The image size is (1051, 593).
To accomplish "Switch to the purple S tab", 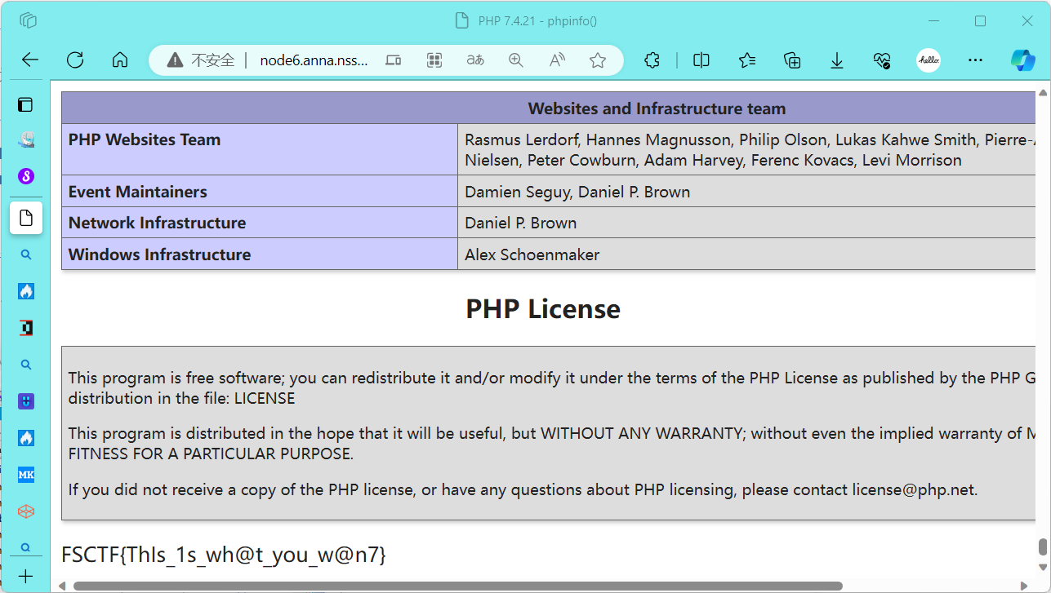I will click(26, 175).
